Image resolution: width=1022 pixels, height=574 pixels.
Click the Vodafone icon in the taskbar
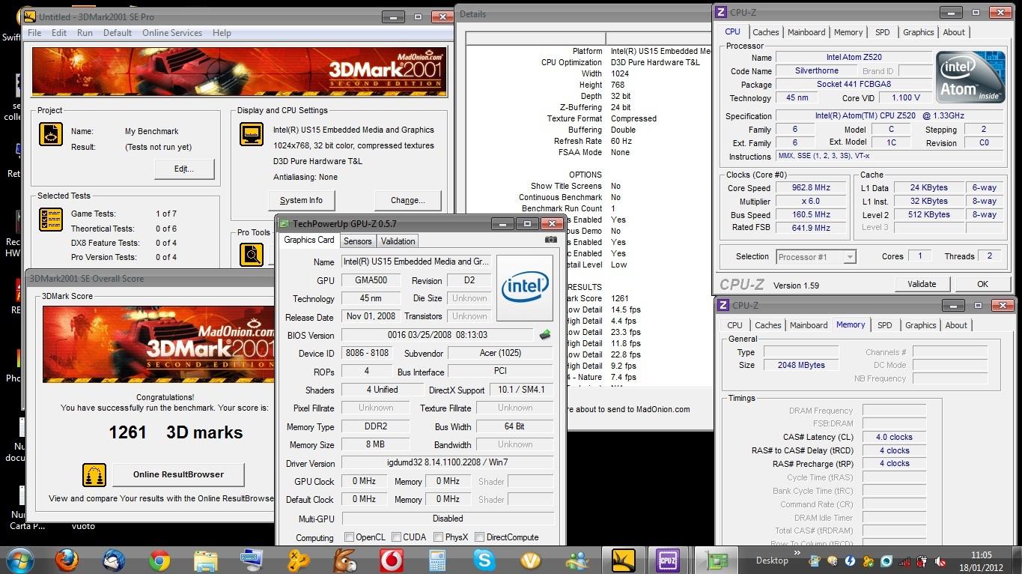pos(392,560)
